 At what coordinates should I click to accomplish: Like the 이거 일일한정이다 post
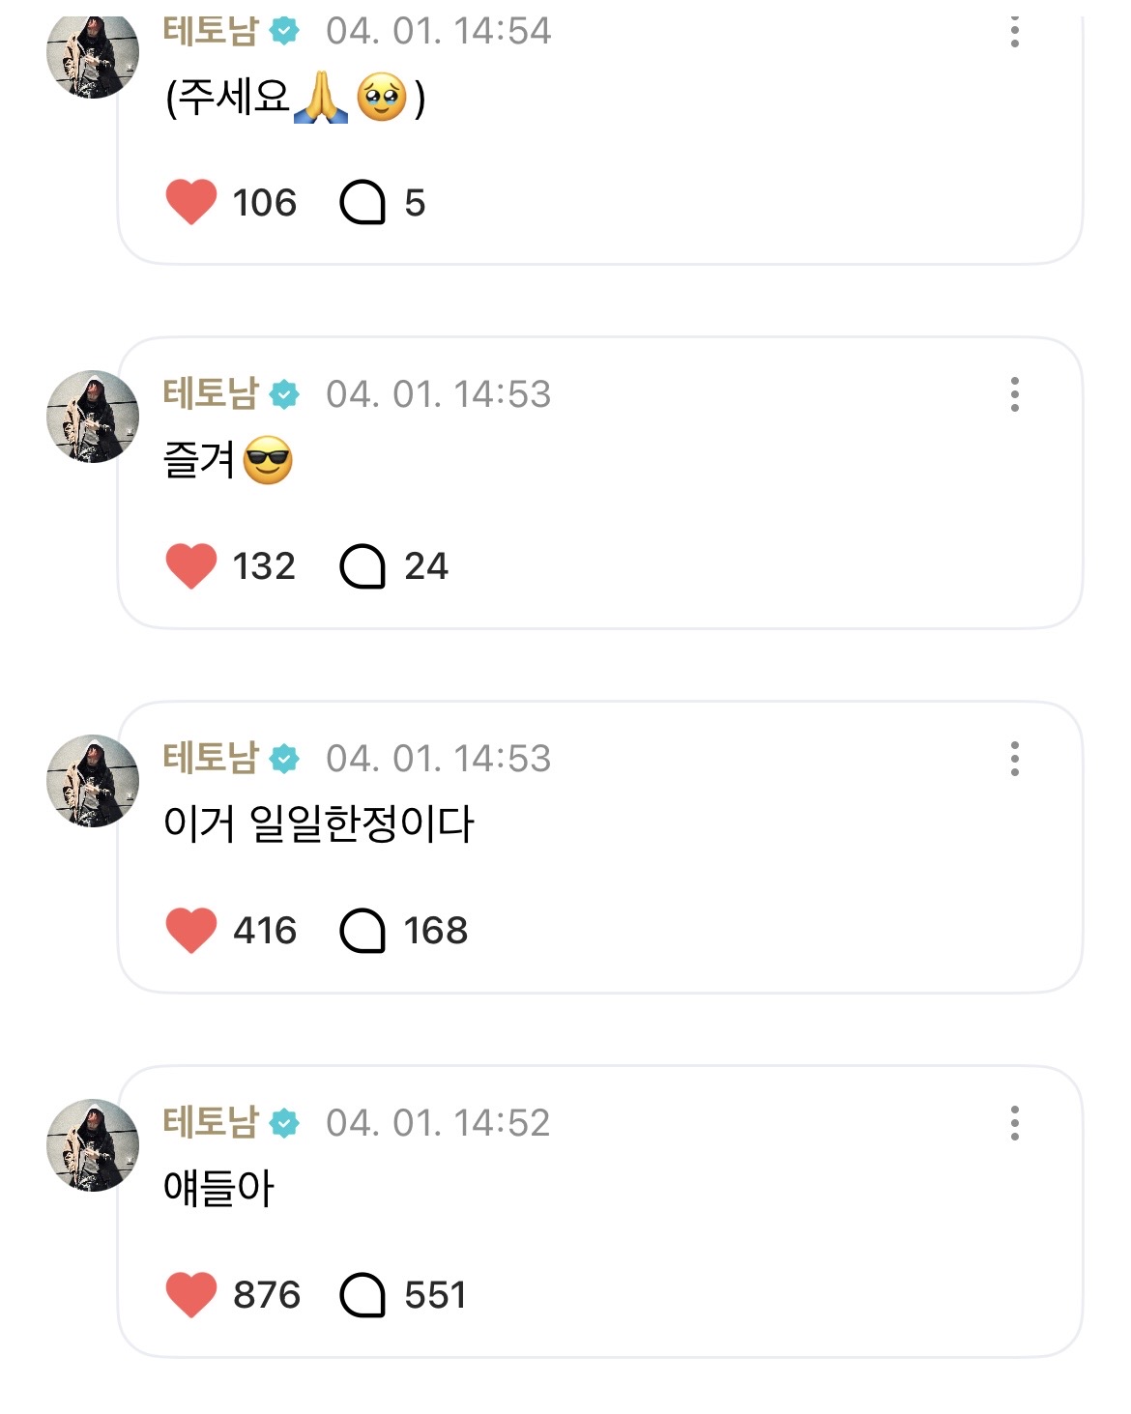click(191, 930)
